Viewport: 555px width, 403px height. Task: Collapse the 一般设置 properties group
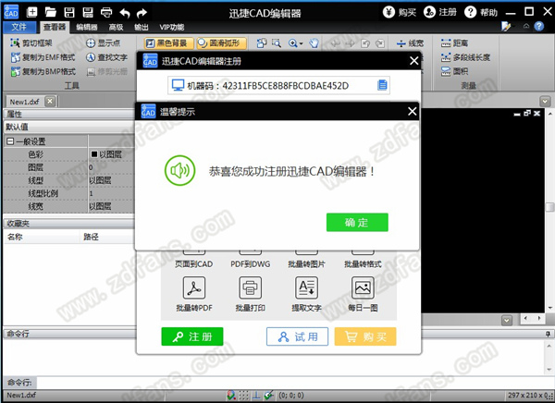pos(10,141)
